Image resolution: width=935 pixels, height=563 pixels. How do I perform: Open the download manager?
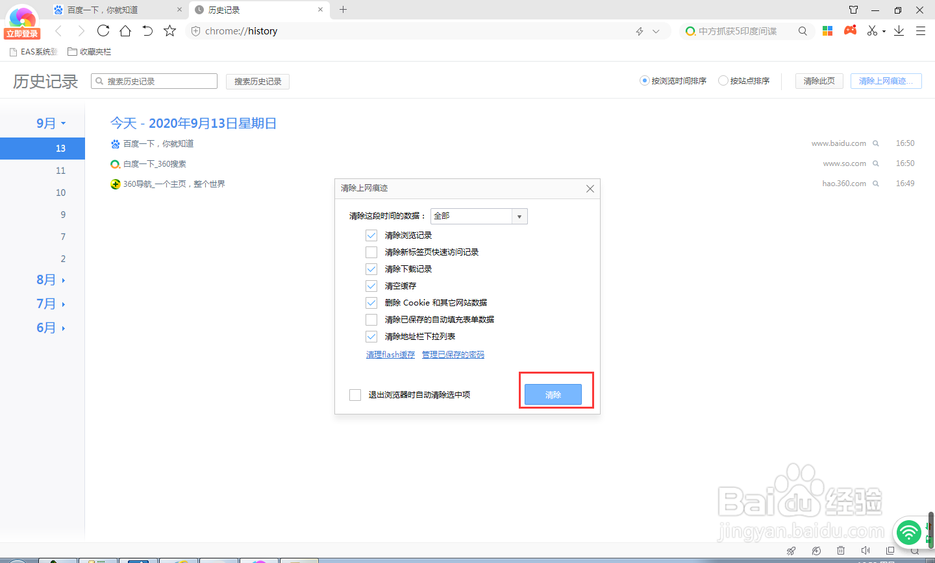(x=899, y=30)
